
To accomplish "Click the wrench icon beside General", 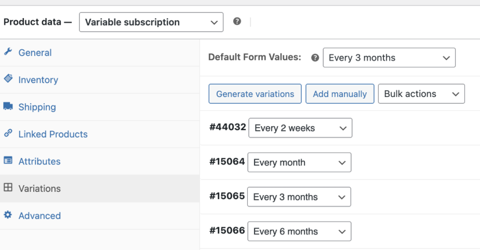I will [8, 52].
